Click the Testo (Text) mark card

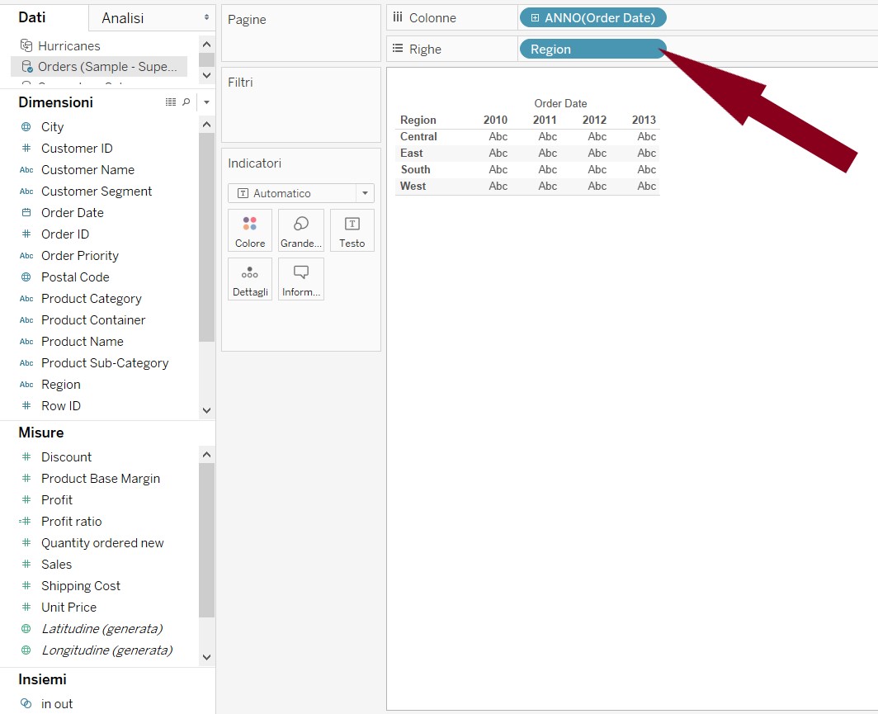coord(352,229)
